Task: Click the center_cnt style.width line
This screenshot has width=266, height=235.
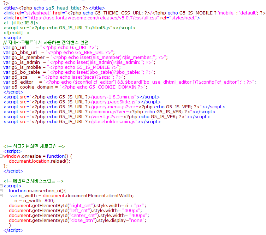Action: [79, 216]
